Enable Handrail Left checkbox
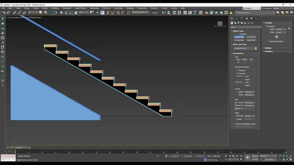Viewport: 294px width, 165px height. (x=244, y=77)
